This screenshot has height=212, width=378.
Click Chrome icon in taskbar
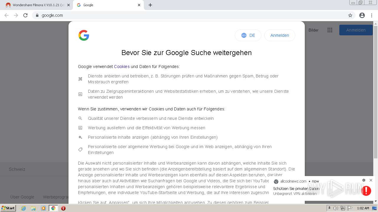[x=53, y=208]
